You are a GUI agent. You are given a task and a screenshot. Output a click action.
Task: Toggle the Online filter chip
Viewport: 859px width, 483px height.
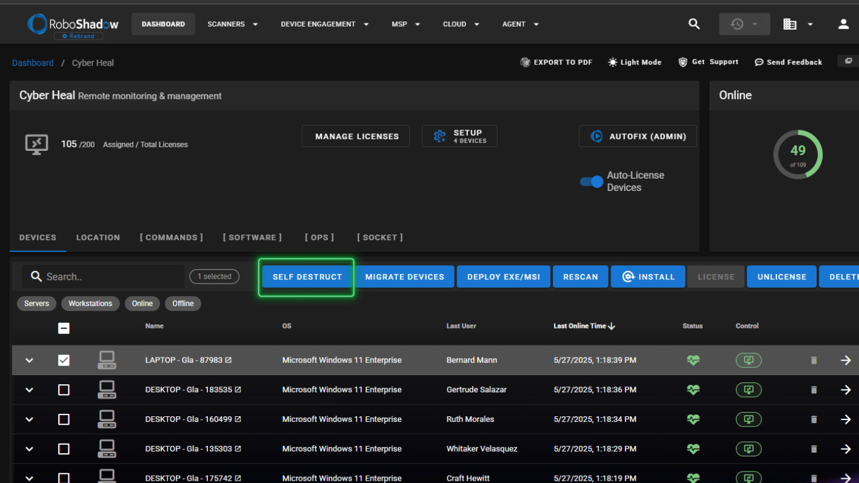tap(142, 304)
